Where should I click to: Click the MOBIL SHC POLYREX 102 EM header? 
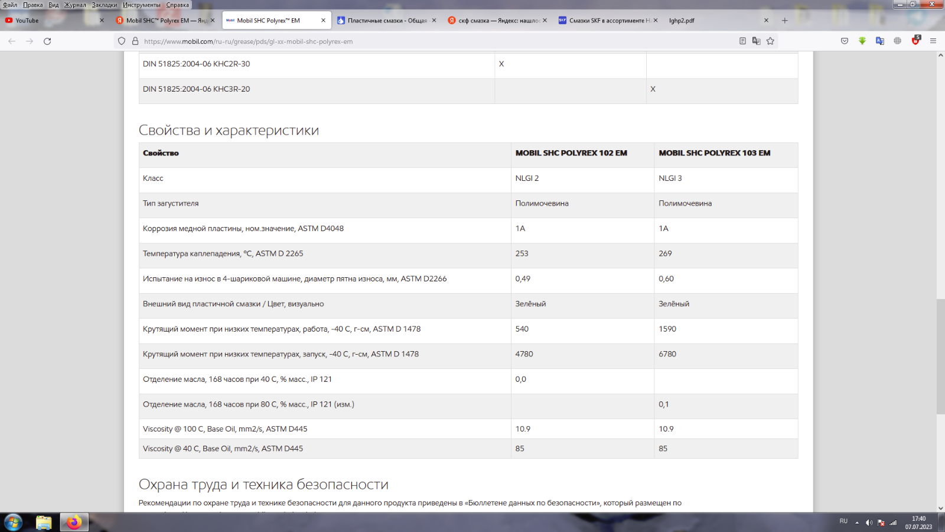(x=571, y=153)
